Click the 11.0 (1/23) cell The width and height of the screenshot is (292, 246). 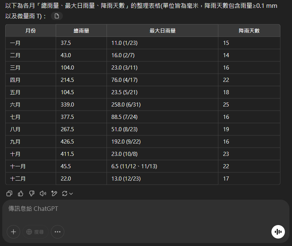click(163, 43)
